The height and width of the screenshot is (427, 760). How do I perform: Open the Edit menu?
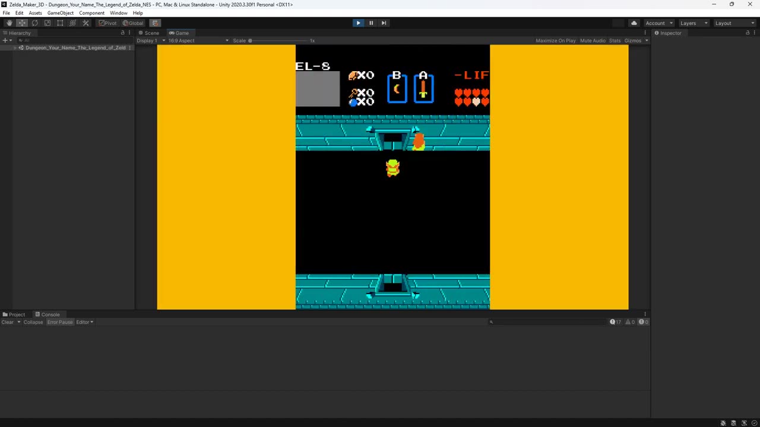(x=20, y=13)
